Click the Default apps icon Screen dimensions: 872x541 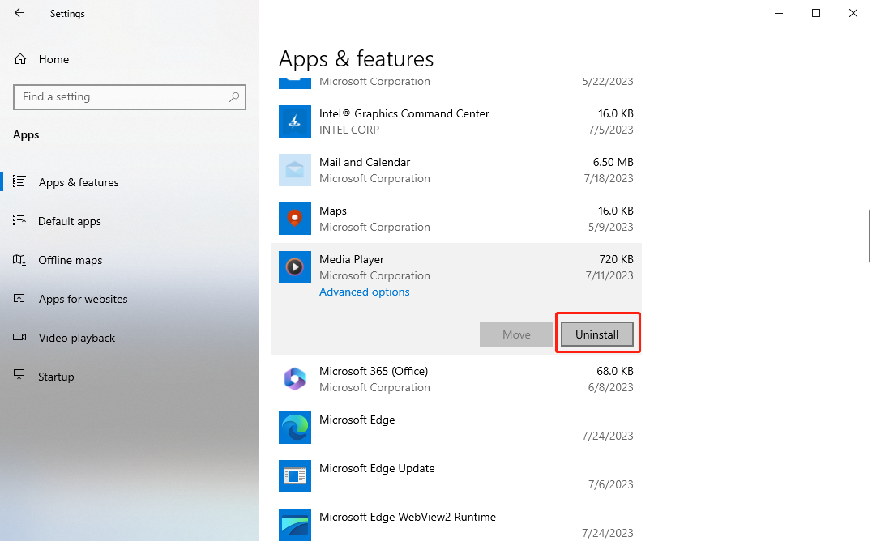click(19, 221)
